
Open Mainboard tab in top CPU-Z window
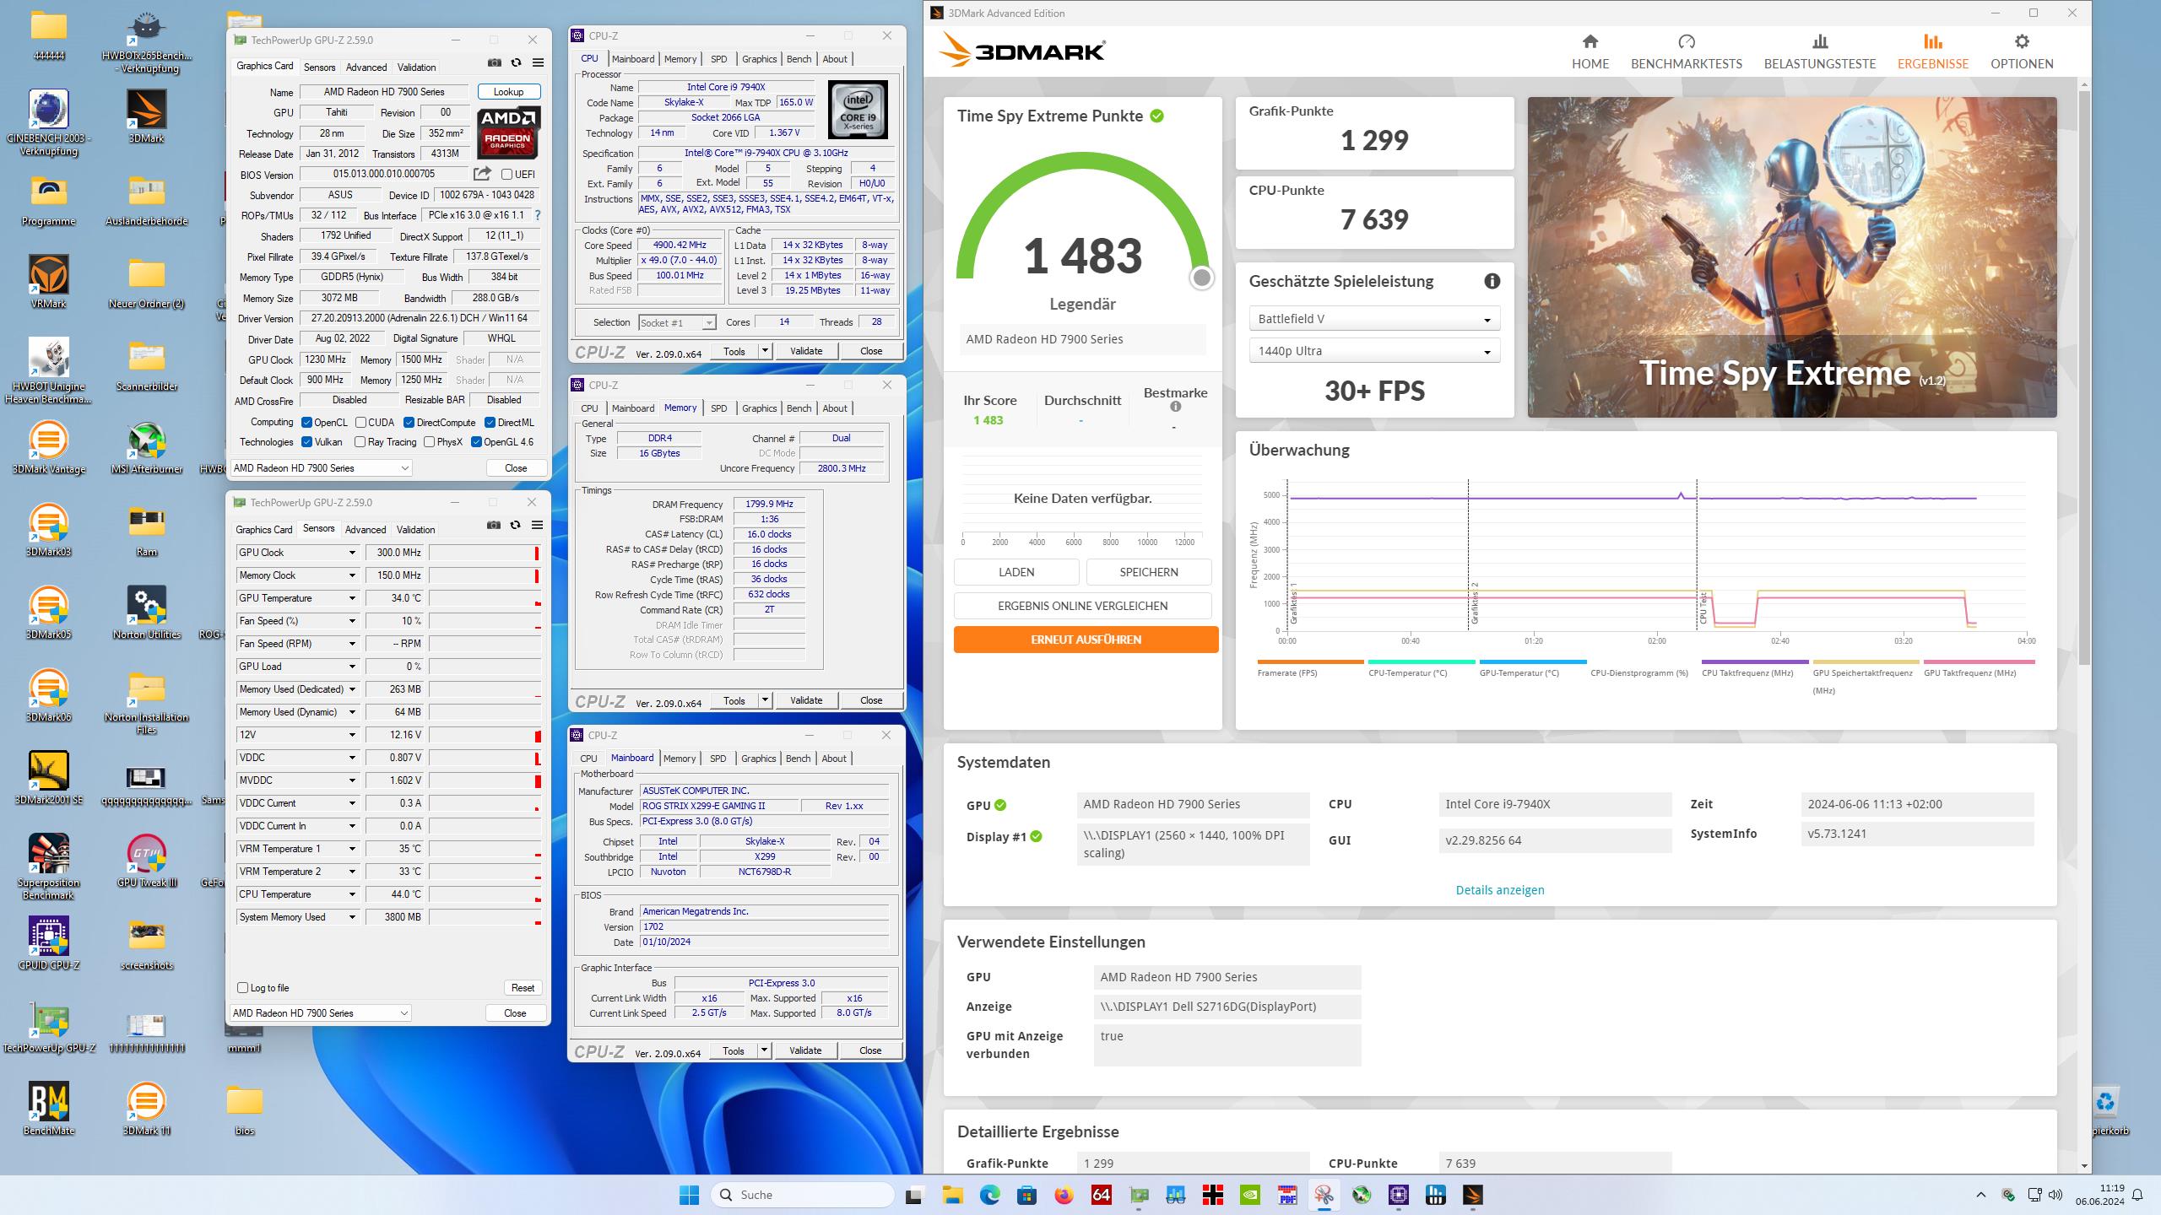[633, 59]
